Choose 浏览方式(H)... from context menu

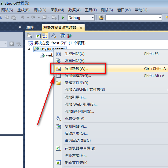111,155
